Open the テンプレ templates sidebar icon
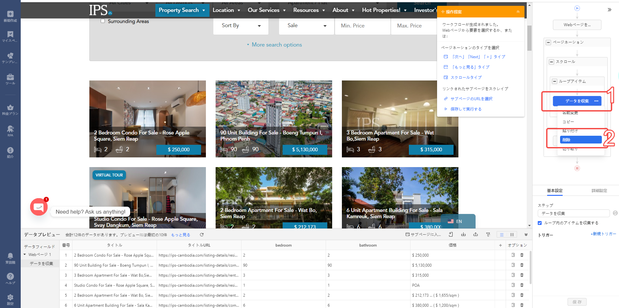 tap(10, 58)
